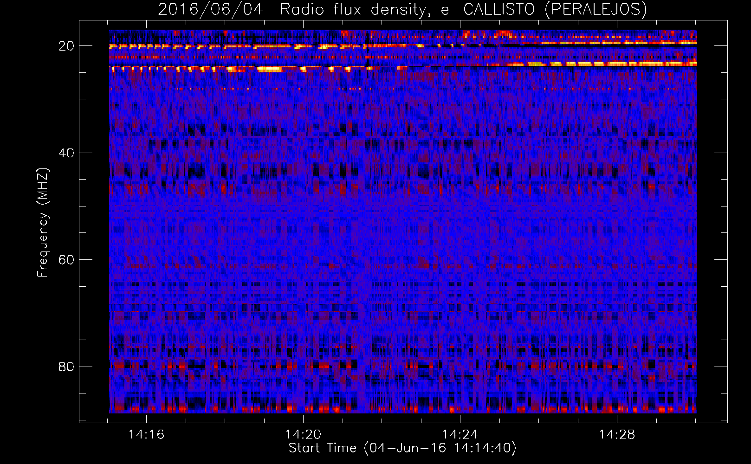Click the 'Start Time (04-Jun-16 14:14:40)' label
Screen dimensions: 751x464
pyautogui.click(x=402, y=448)
